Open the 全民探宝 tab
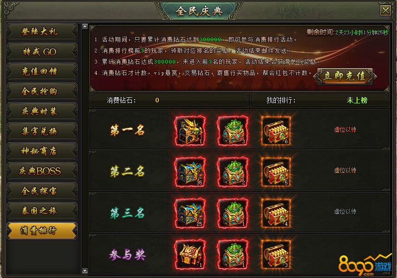This screenshot has width=397, height=278. click(x=42, y=191)
